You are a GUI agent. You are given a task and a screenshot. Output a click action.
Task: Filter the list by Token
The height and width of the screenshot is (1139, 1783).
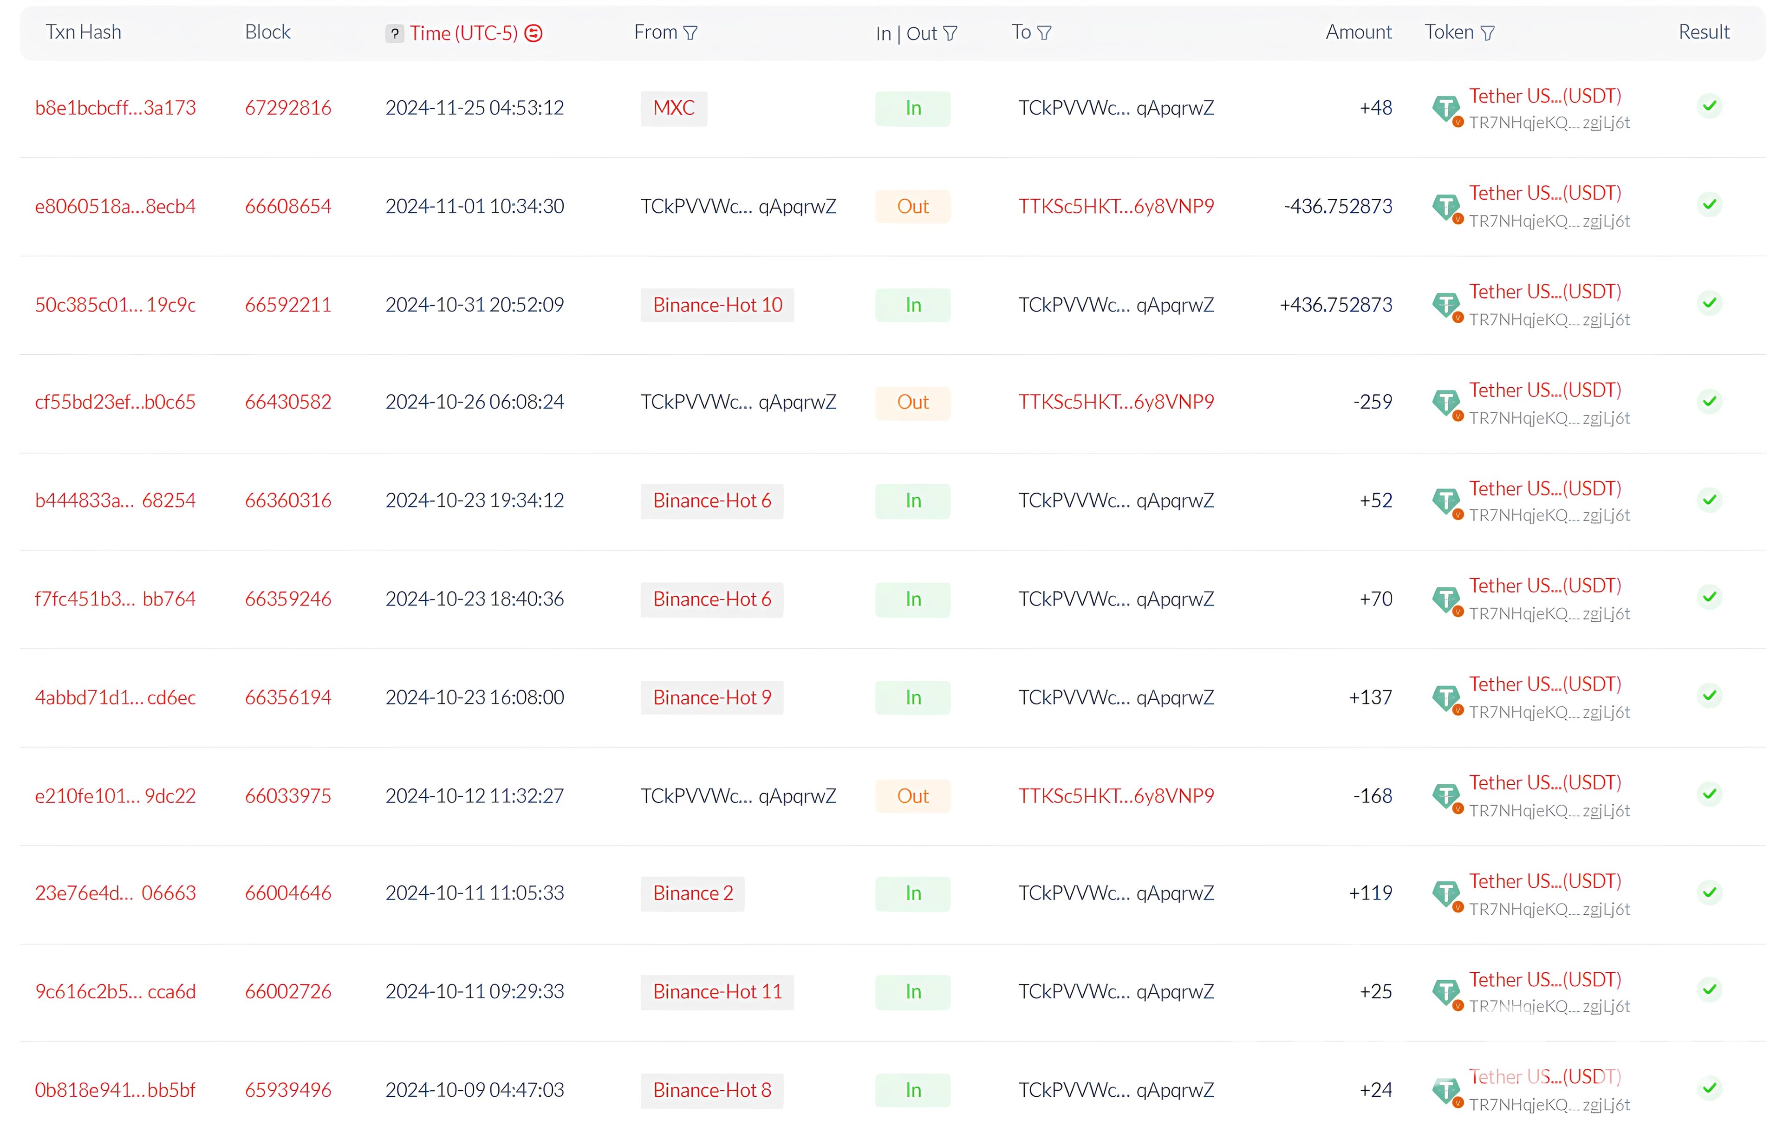point(1488,33)
